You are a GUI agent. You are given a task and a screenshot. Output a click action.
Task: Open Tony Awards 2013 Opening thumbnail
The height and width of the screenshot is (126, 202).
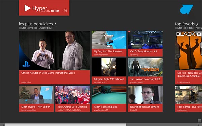(x=72, y=95)
